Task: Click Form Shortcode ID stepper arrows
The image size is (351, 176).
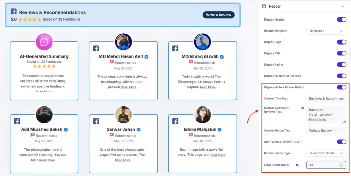Action: 341,165
